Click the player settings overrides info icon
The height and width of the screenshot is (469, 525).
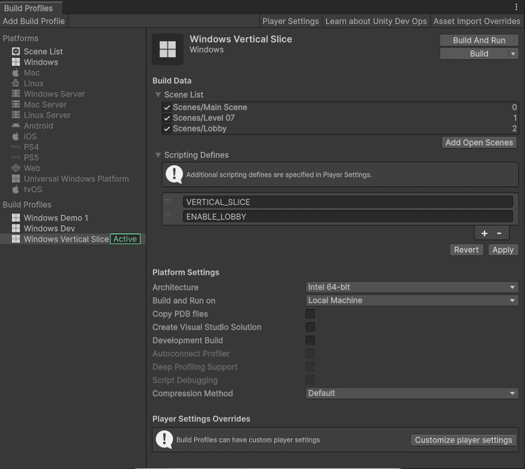(x=164, y=440)
